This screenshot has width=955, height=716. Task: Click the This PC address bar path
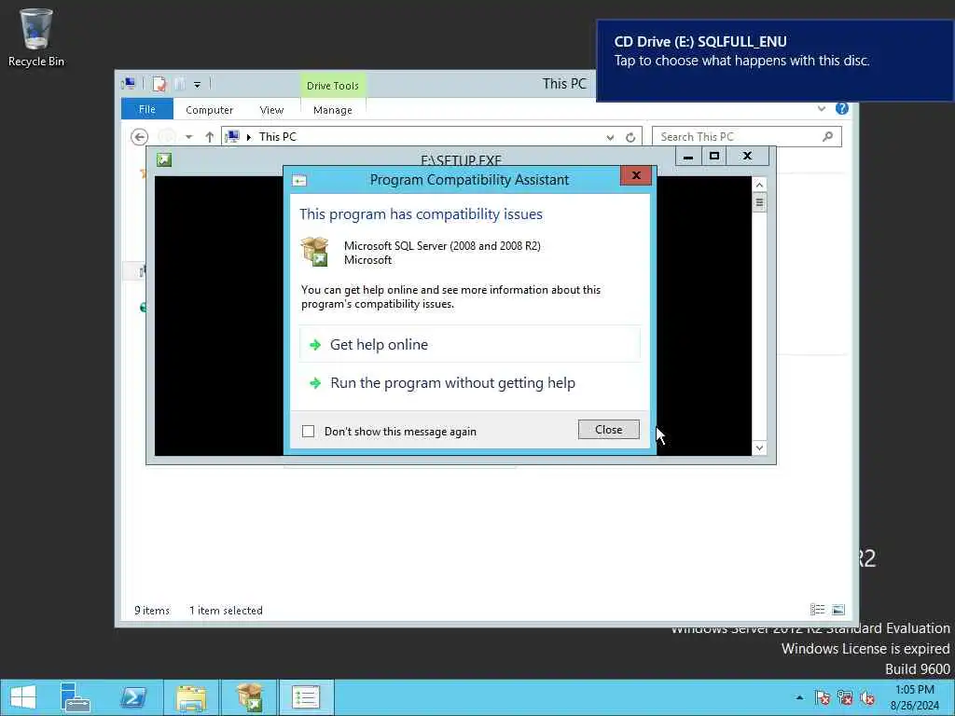point(278,137)
